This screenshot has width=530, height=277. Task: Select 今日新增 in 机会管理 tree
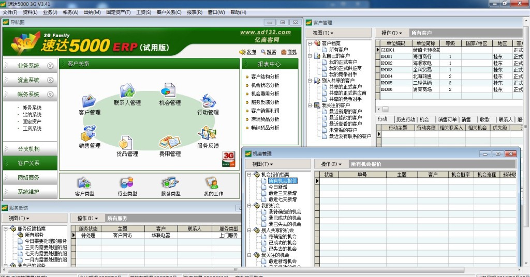point(278,187)
